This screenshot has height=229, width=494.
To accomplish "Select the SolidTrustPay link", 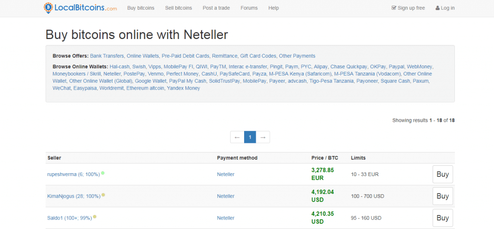I will [x=224, y=81].
